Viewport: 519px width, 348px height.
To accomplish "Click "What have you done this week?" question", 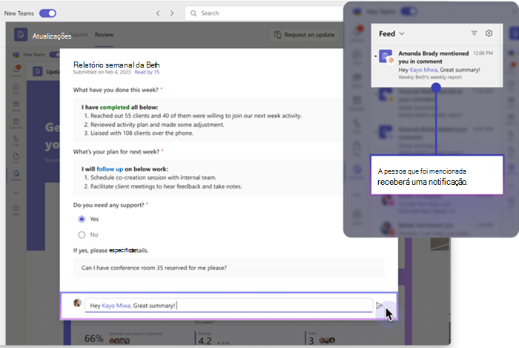I will [x=116, y=90].
